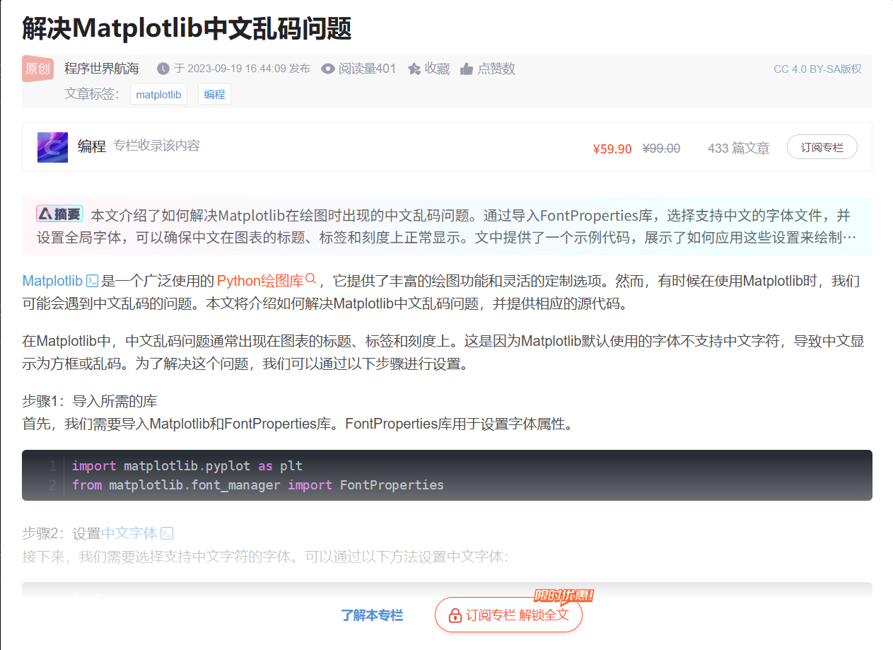Click the 文章标签 label text
The width and height of the screenshot is (893, 650).
click(93, 94)
